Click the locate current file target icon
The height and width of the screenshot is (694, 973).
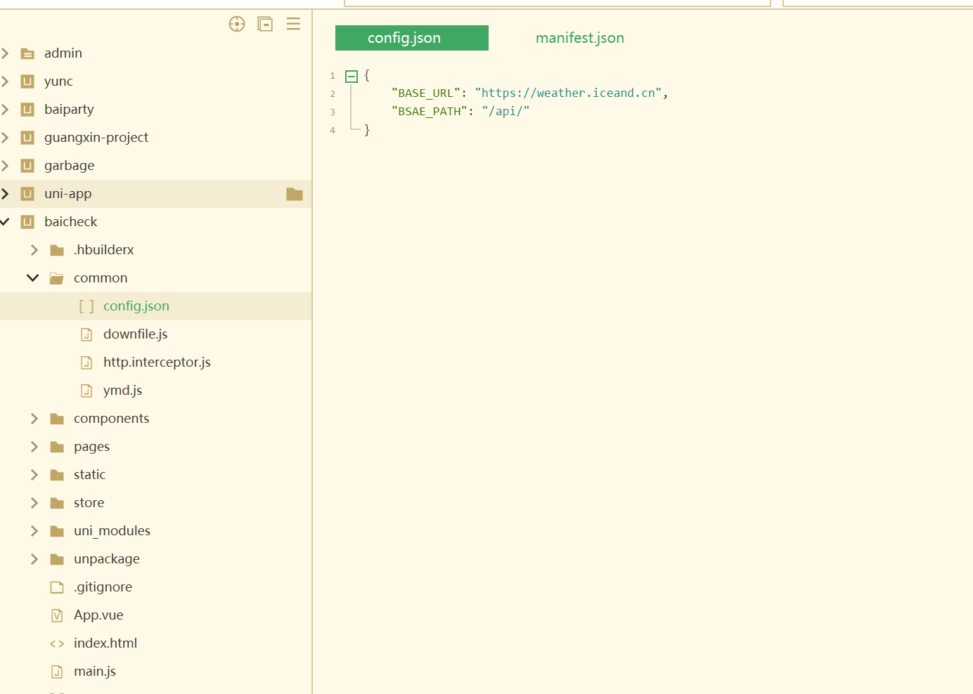(x=237, y=25)
